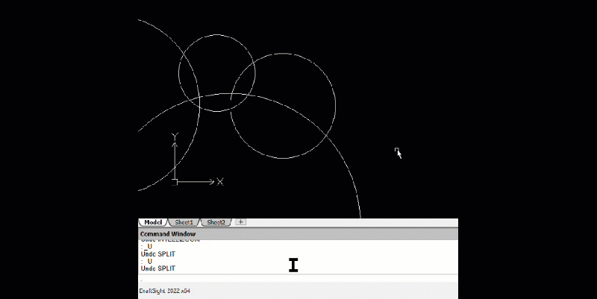Add a new sheet with the plus button
Screen dimensions: 597x299
point(240,221)
